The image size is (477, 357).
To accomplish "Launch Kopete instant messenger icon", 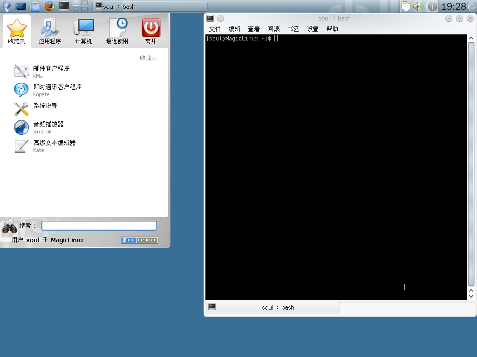I will click(x=21, y=90).
